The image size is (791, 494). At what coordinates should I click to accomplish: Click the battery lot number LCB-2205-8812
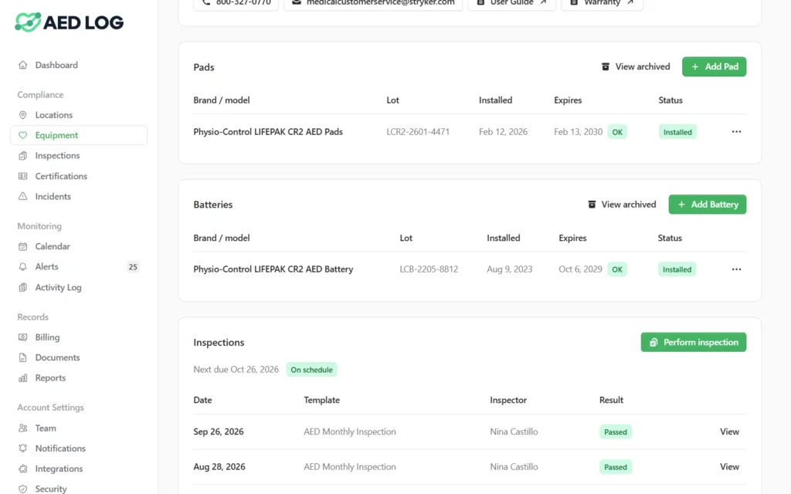429,269
